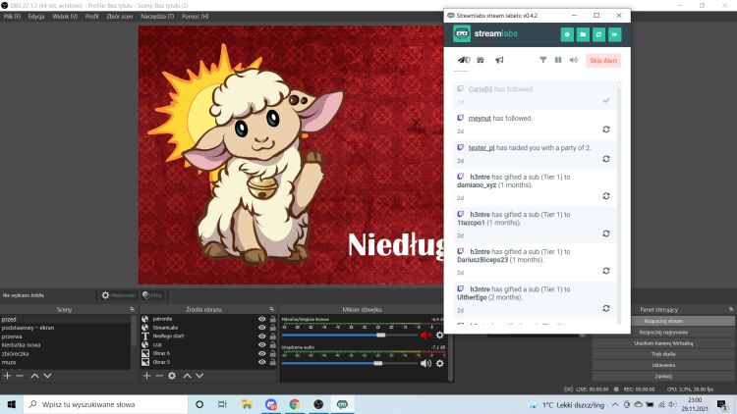Click the Streamlabs logout icon button

[x=614, y=34]
